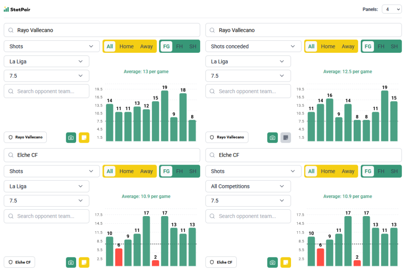Click opponent team search field in Shots conceded panel
Screen dimensions: 406x270
[x=248, y=91]
